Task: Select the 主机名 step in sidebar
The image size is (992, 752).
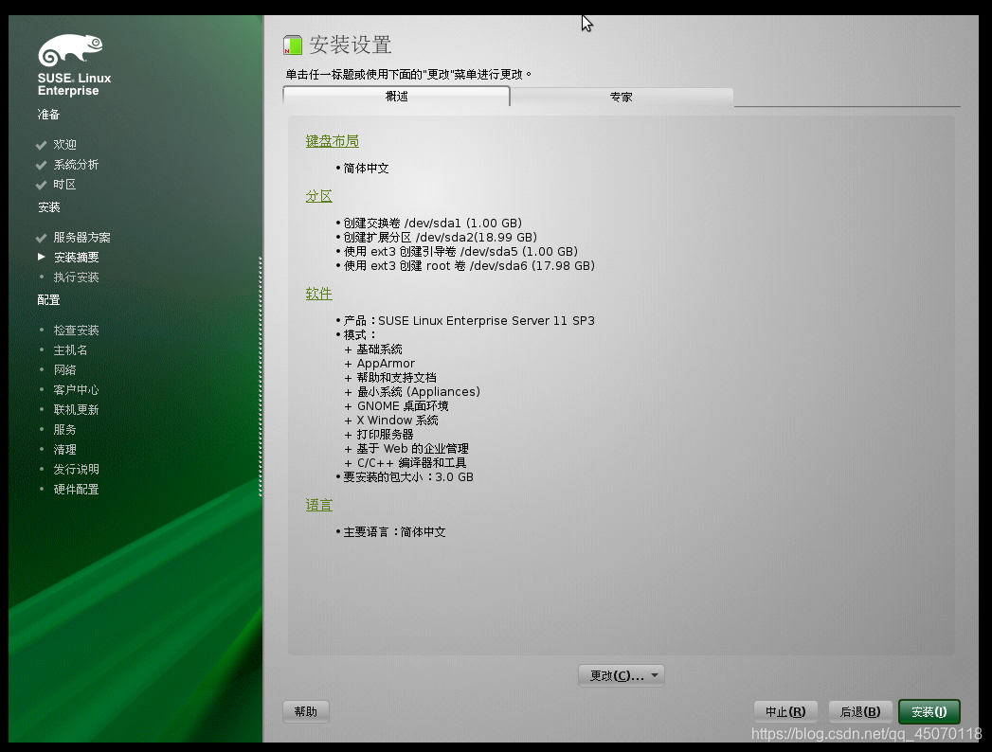Action: pos(70,349)
